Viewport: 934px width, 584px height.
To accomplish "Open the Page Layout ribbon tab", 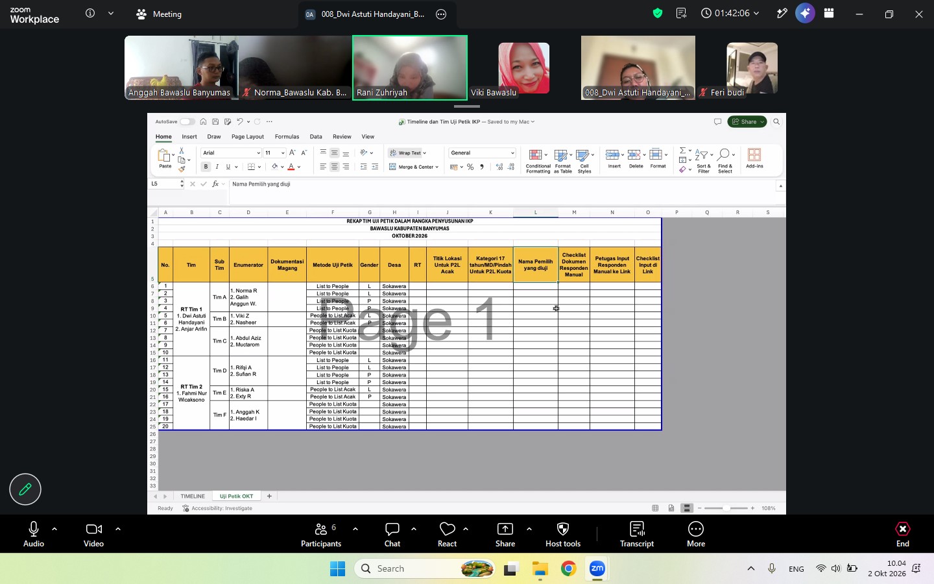I will click(248, 137).
